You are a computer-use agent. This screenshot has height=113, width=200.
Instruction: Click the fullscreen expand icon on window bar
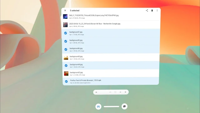(x=115, y=92)
